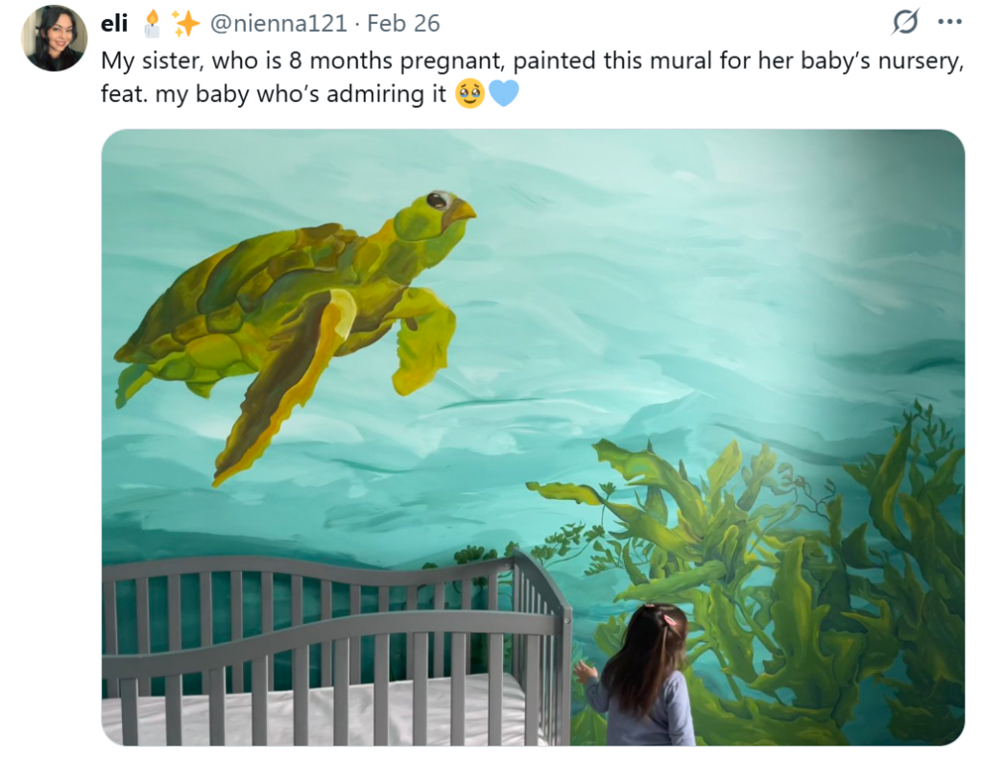Select the tweet text about the nursery mural
This screenshot has height=763, width=983.
coord(532,77)
